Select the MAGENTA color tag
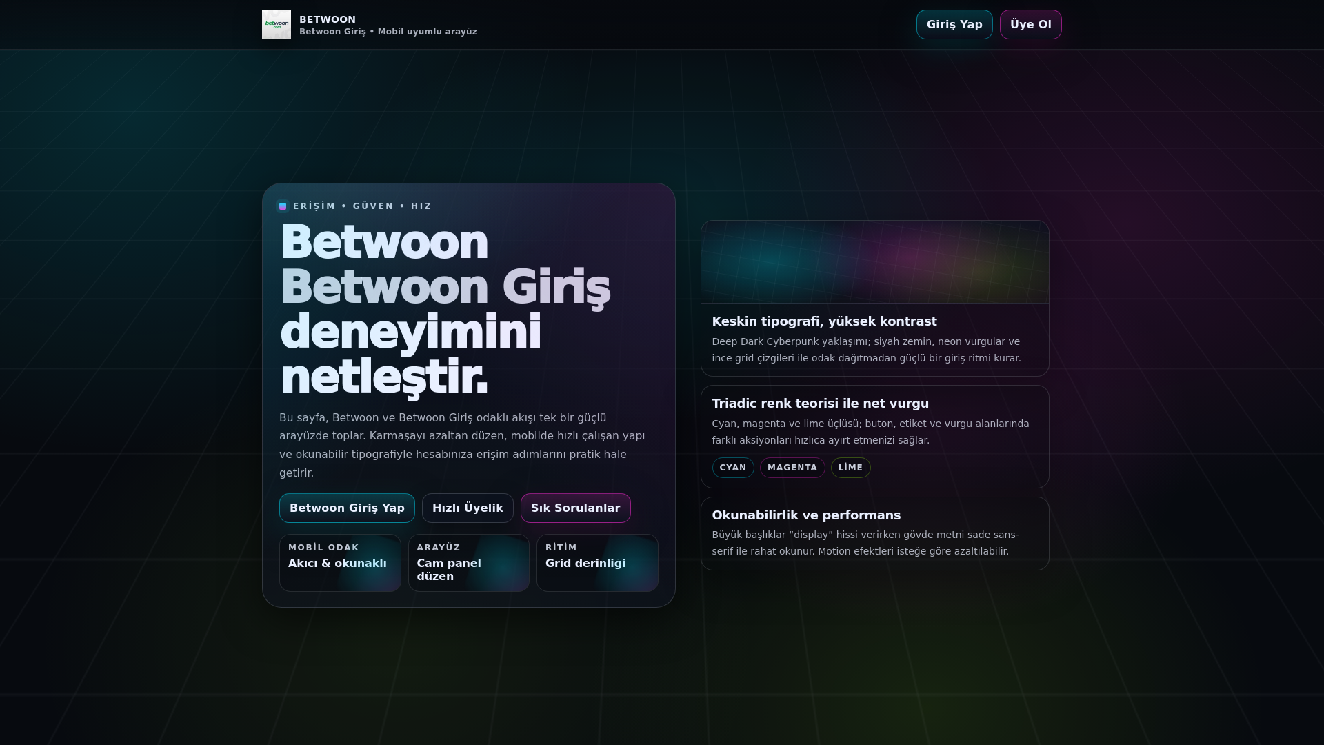This screenshot has width=1324, height=745. [x=792, y=468]
